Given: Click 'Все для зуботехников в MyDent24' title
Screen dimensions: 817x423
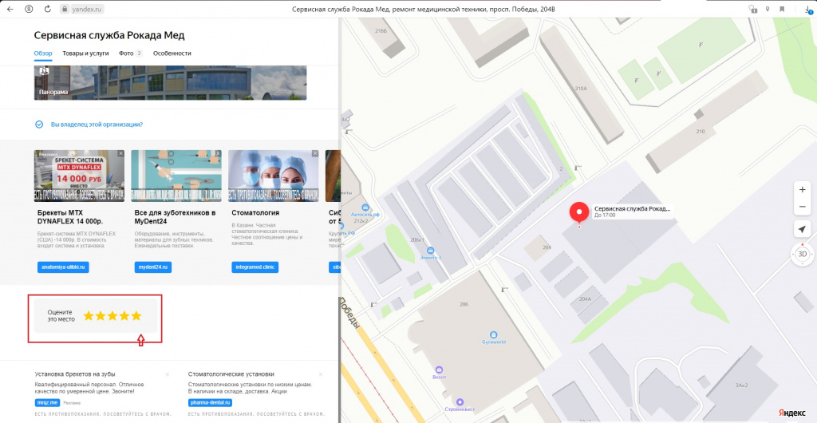Looking at the screenshot, I should pyautogui.click(x=175, y=217).
